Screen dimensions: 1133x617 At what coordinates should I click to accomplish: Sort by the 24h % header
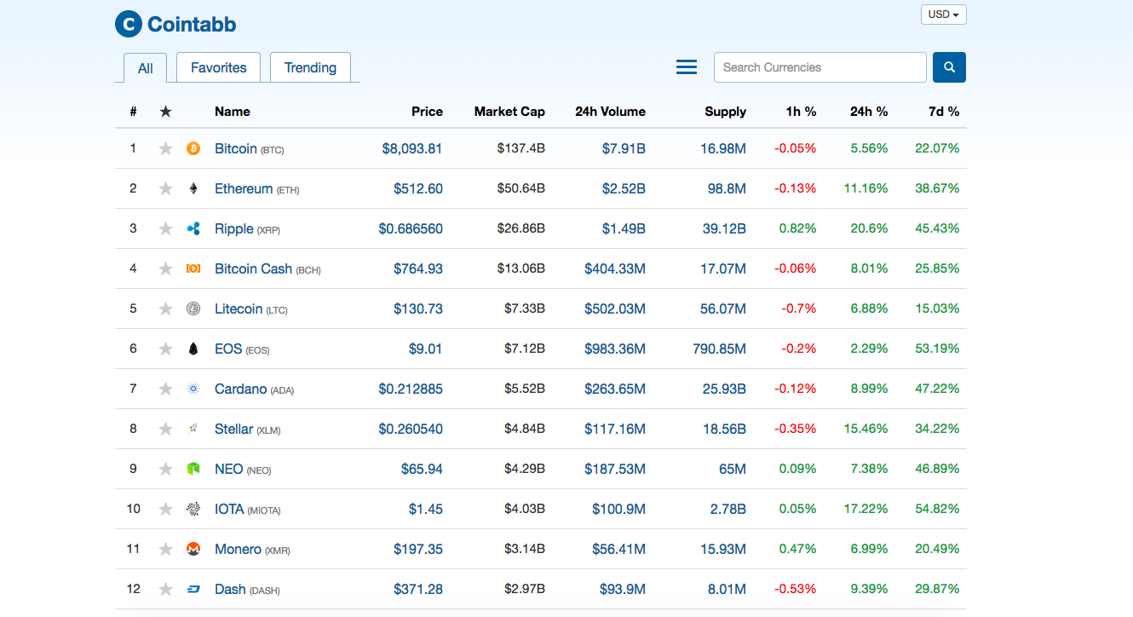click(869, 112)
